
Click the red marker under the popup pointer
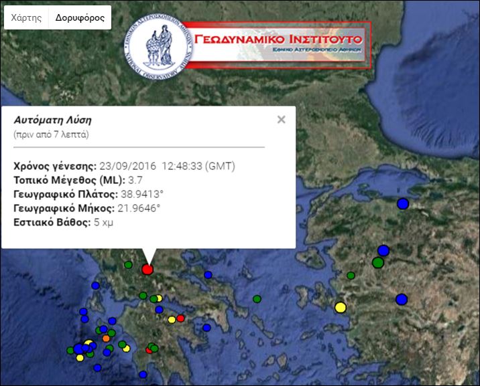(x=147, y=270)
